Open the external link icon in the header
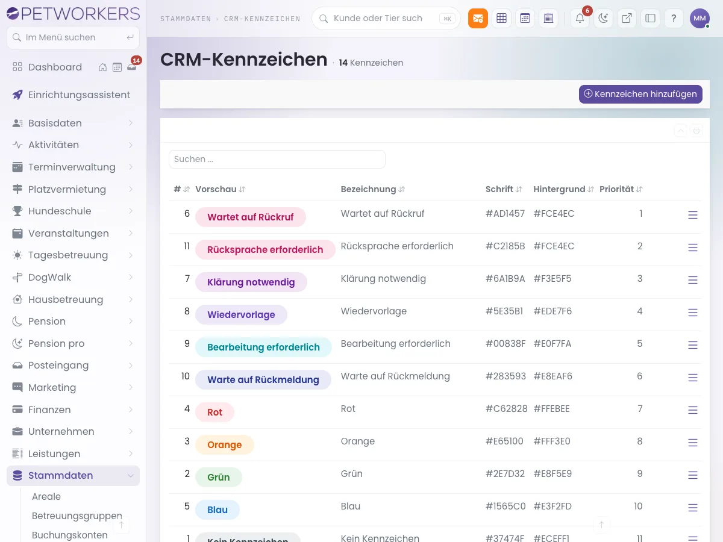Image resolution: width=723 pixels, height=542 pixels. (x=627, y=19)
